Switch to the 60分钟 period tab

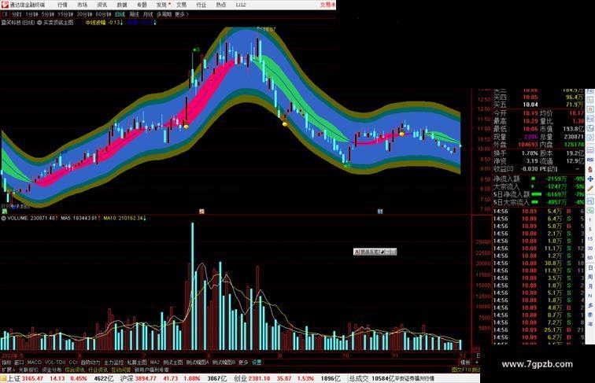tap(103, 14)
